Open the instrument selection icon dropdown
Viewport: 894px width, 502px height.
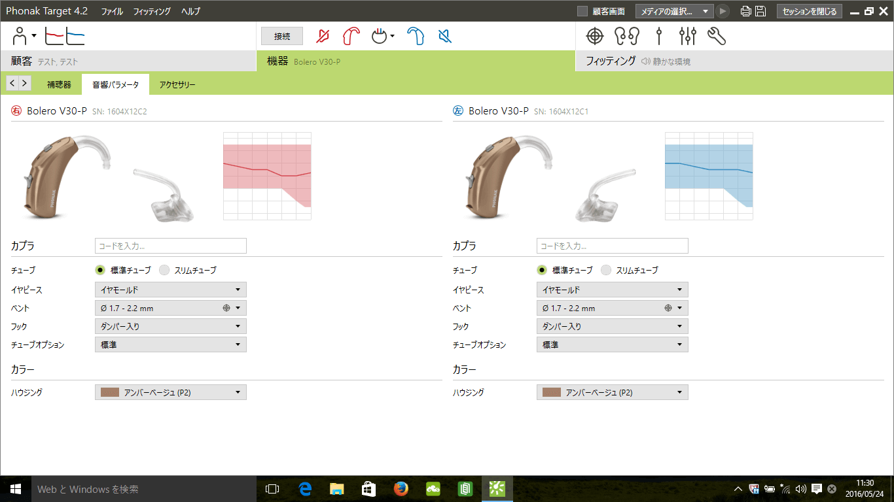pyautogui.click(x=383, y=36)
